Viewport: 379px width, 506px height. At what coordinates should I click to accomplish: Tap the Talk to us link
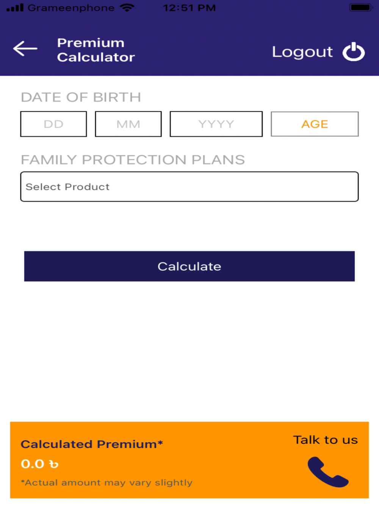(x=325, y=440)
